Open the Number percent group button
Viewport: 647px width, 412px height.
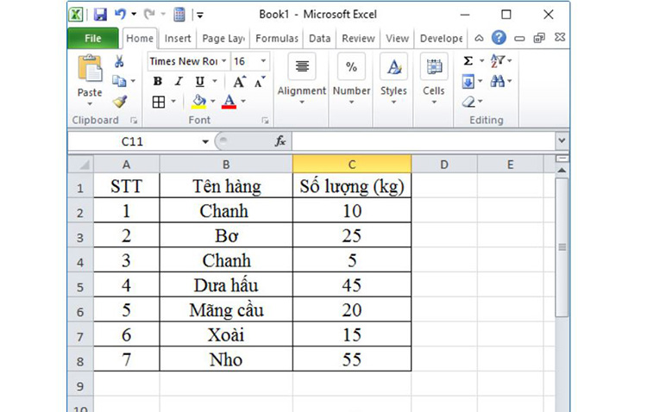click(352, 79)
